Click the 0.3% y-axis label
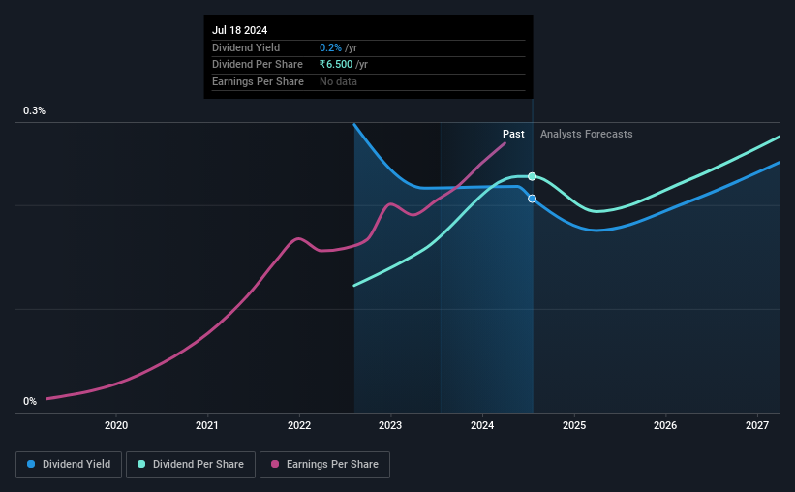This screenshot has height=492, width=795. click(x=34, y=110)
